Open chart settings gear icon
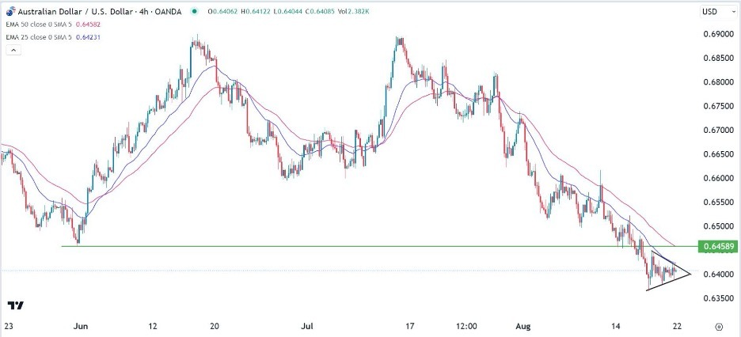The width and height of the screenshot is (741, 337). [x=720, y=327]
